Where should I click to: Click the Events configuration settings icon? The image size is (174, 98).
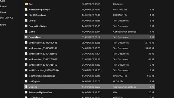[26, 32]
